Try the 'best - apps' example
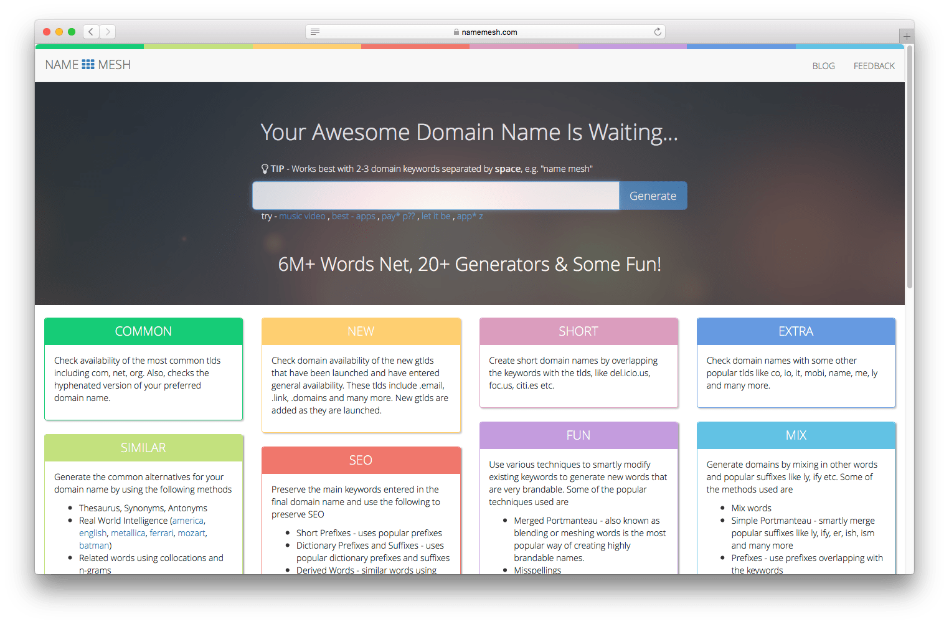 coord(353,216)
